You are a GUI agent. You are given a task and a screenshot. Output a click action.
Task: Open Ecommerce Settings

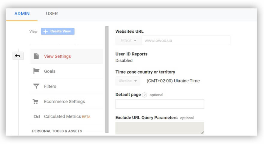click(64, 101)
